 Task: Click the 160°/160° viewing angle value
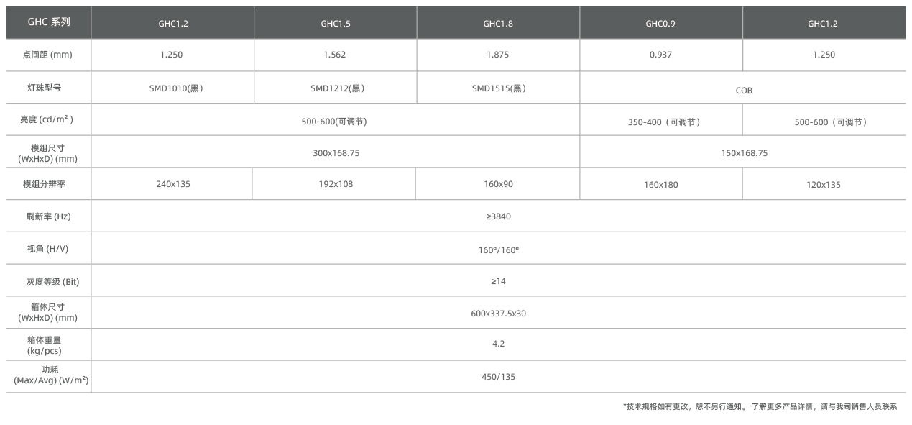click(x=498, y=249)
